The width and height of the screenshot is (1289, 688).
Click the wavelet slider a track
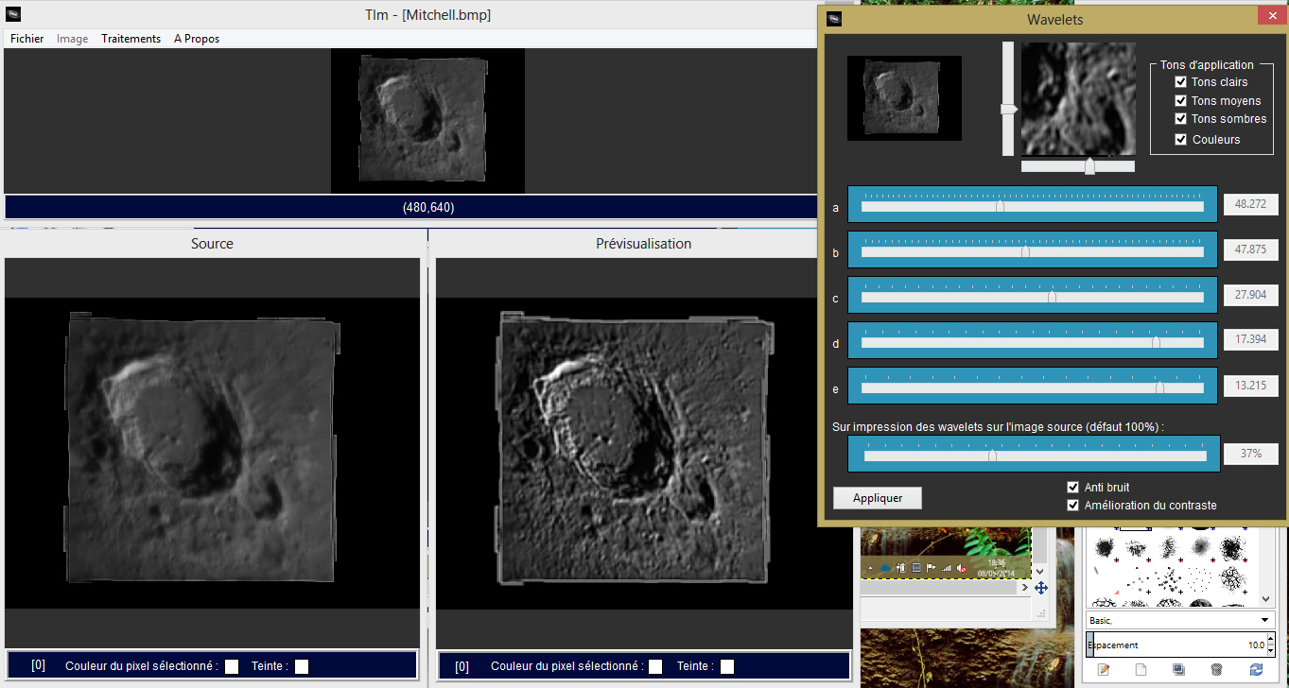tap(1032, 206)
